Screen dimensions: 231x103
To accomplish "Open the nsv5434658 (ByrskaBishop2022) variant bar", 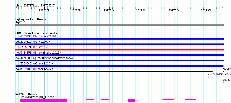I will tap(119, 55).
